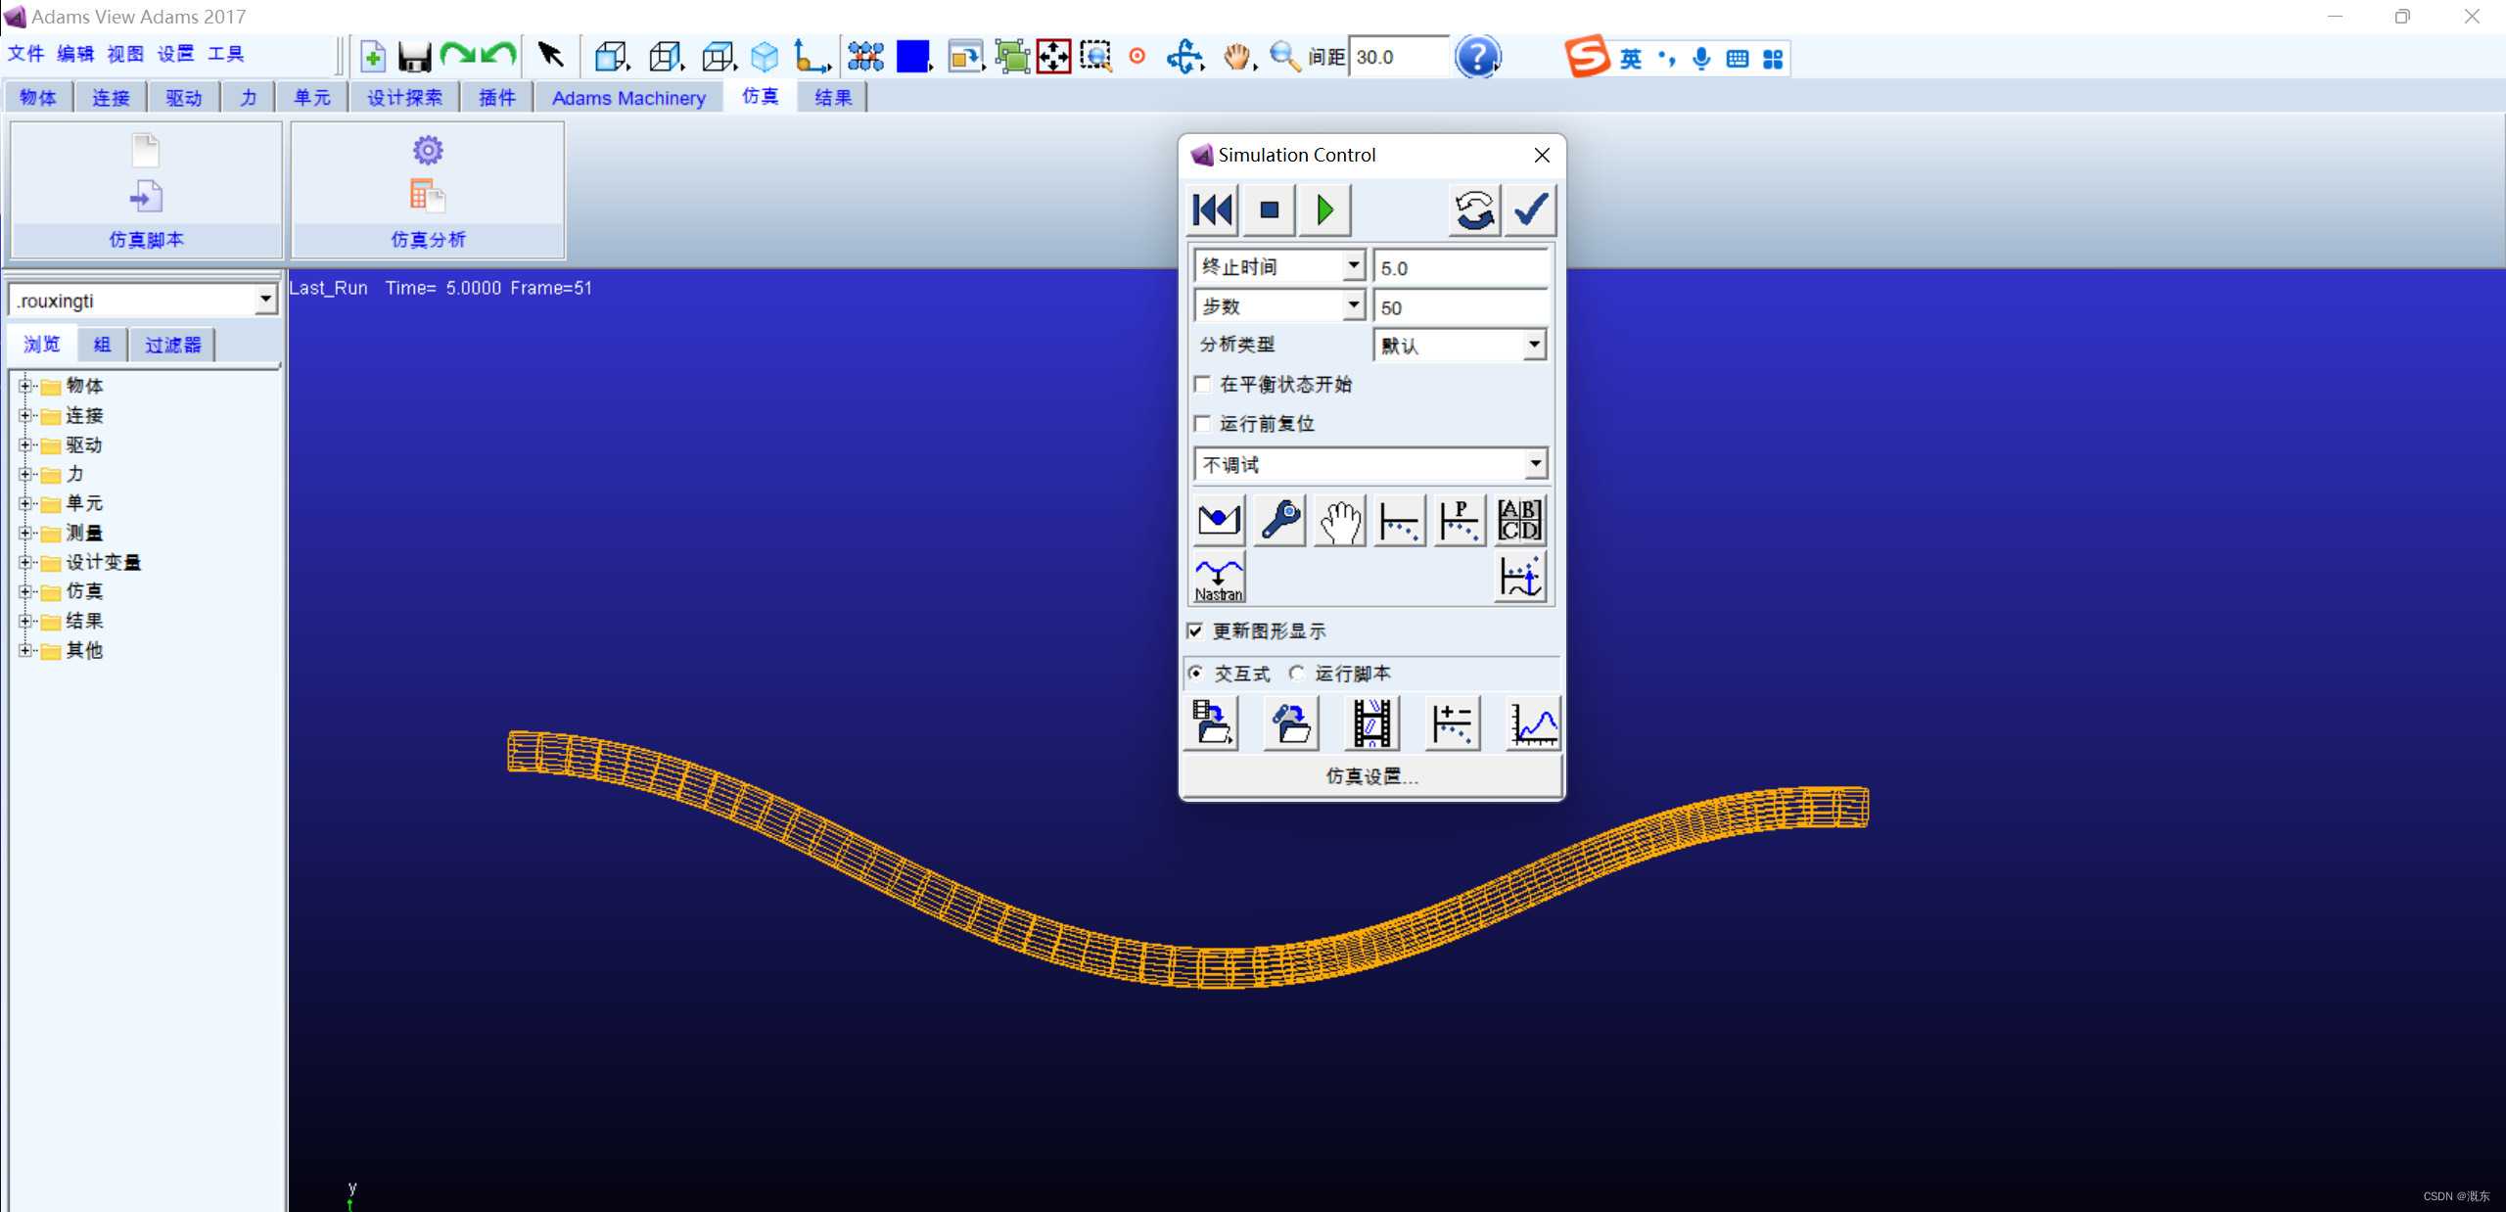2506x1212 pixels.
Task: Open the animation filmstrip icon
Action: tap(1371, 723)
